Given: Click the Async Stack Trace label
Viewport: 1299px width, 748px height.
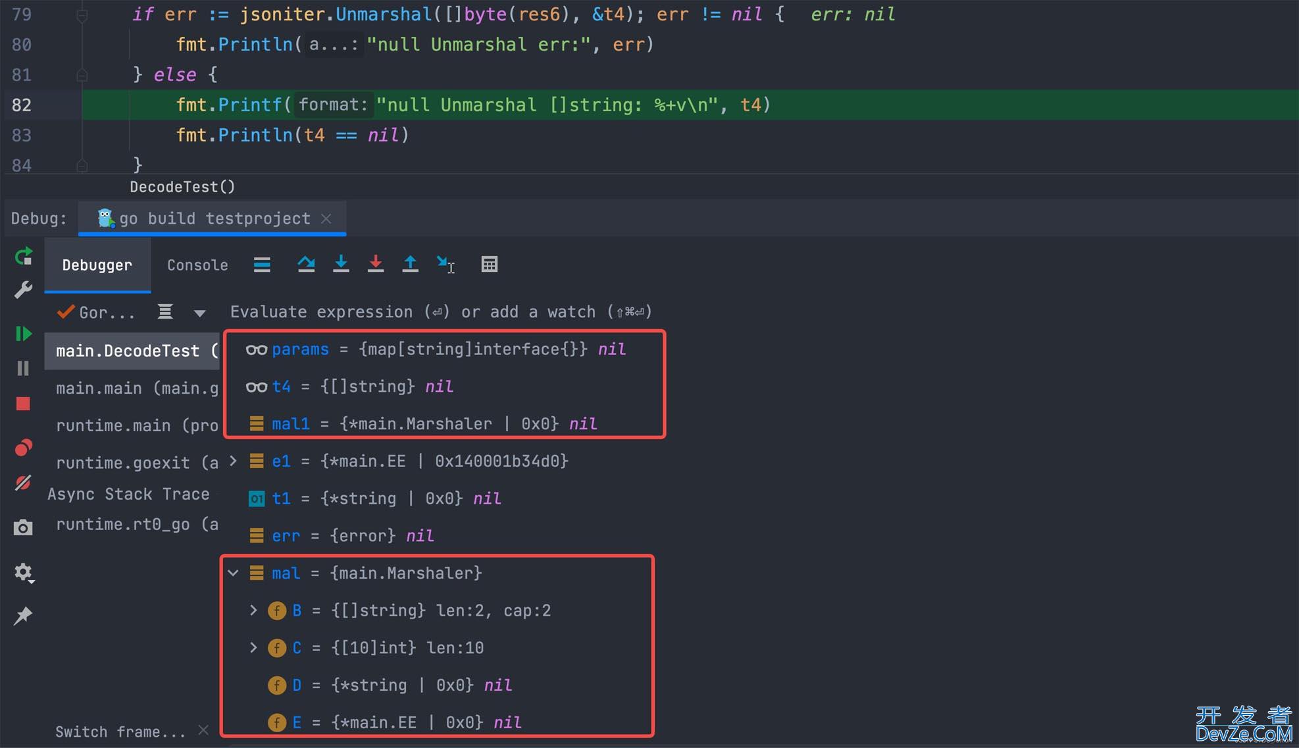Looking at the screenshot, I should coord(128,494).
